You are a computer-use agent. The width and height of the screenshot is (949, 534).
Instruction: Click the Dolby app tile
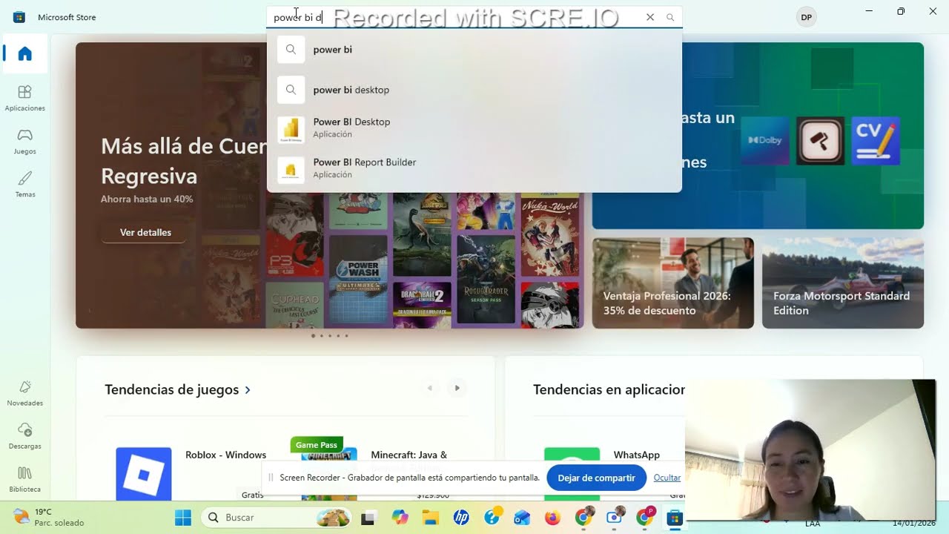(x=765, y=140)
